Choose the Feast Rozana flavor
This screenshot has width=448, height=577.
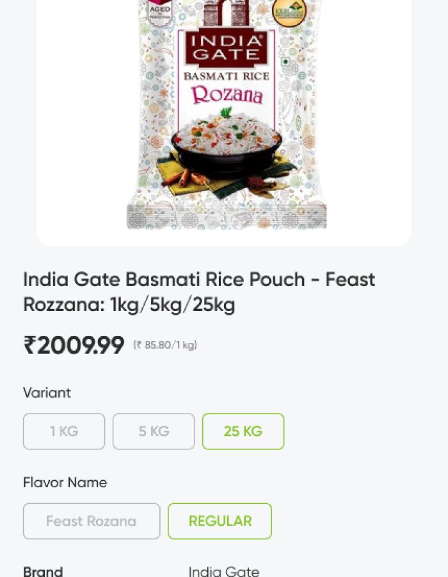pyautogui.click(x=92, y=521)
